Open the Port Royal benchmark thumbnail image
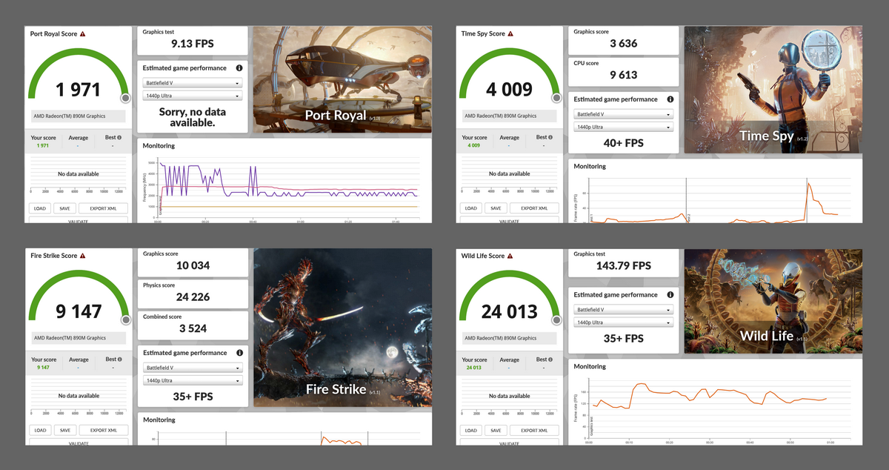Viewport: 889px width, 470px height. coord(343,80)
